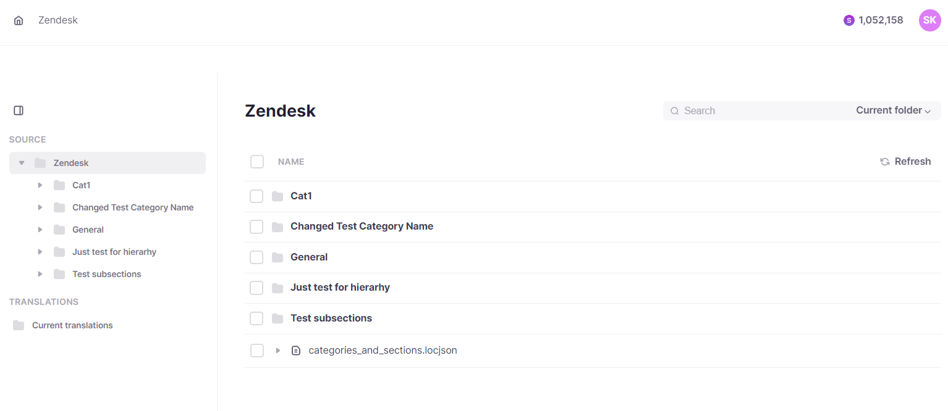Select categories_and_sections.locjson file name
This screenshot has height=411, width=948.
(x=383, y=351)
